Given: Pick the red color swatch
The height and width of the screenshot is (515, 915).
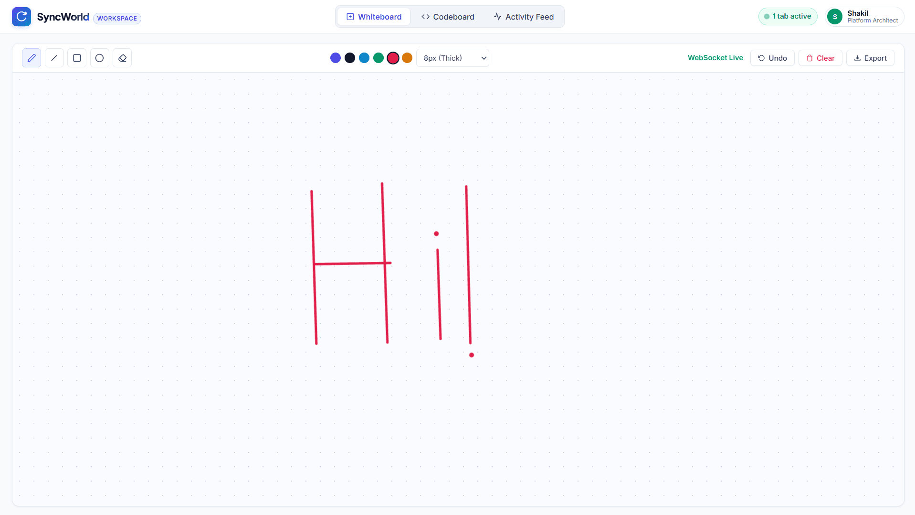Looking at the screenshot, I should 393,58.
